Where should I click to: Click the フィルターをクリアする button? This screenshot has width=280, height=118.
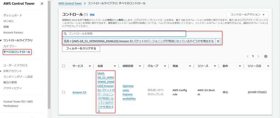click(x=81, y=49)
